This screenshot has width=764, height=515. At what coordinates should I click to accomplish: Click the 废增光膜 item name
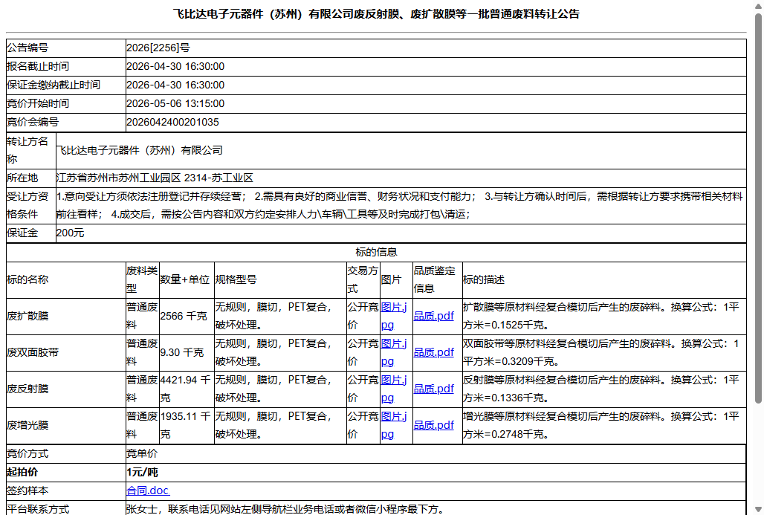[27, 425]
